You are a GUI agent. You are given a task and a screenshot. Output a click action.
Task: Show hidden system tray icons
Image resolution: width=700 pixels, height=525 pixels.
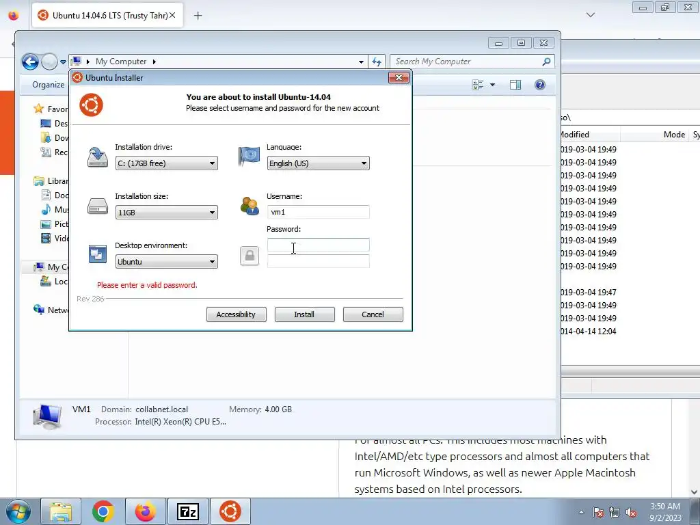(x=581, y=513)
